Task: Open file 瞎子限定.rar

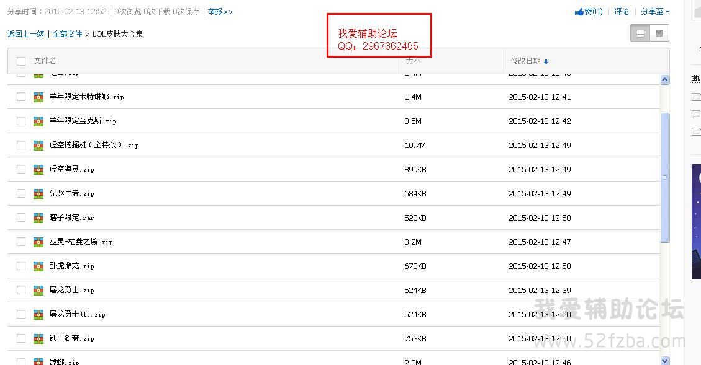Action: pyautogui.click(x=71, y=218)
